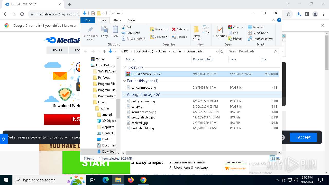Viewport: 329px width, 185px height.
Task: Select the LEDEdit 2024 V10.1.rar file
Action: pyautogui.click(x=202, y=74)
